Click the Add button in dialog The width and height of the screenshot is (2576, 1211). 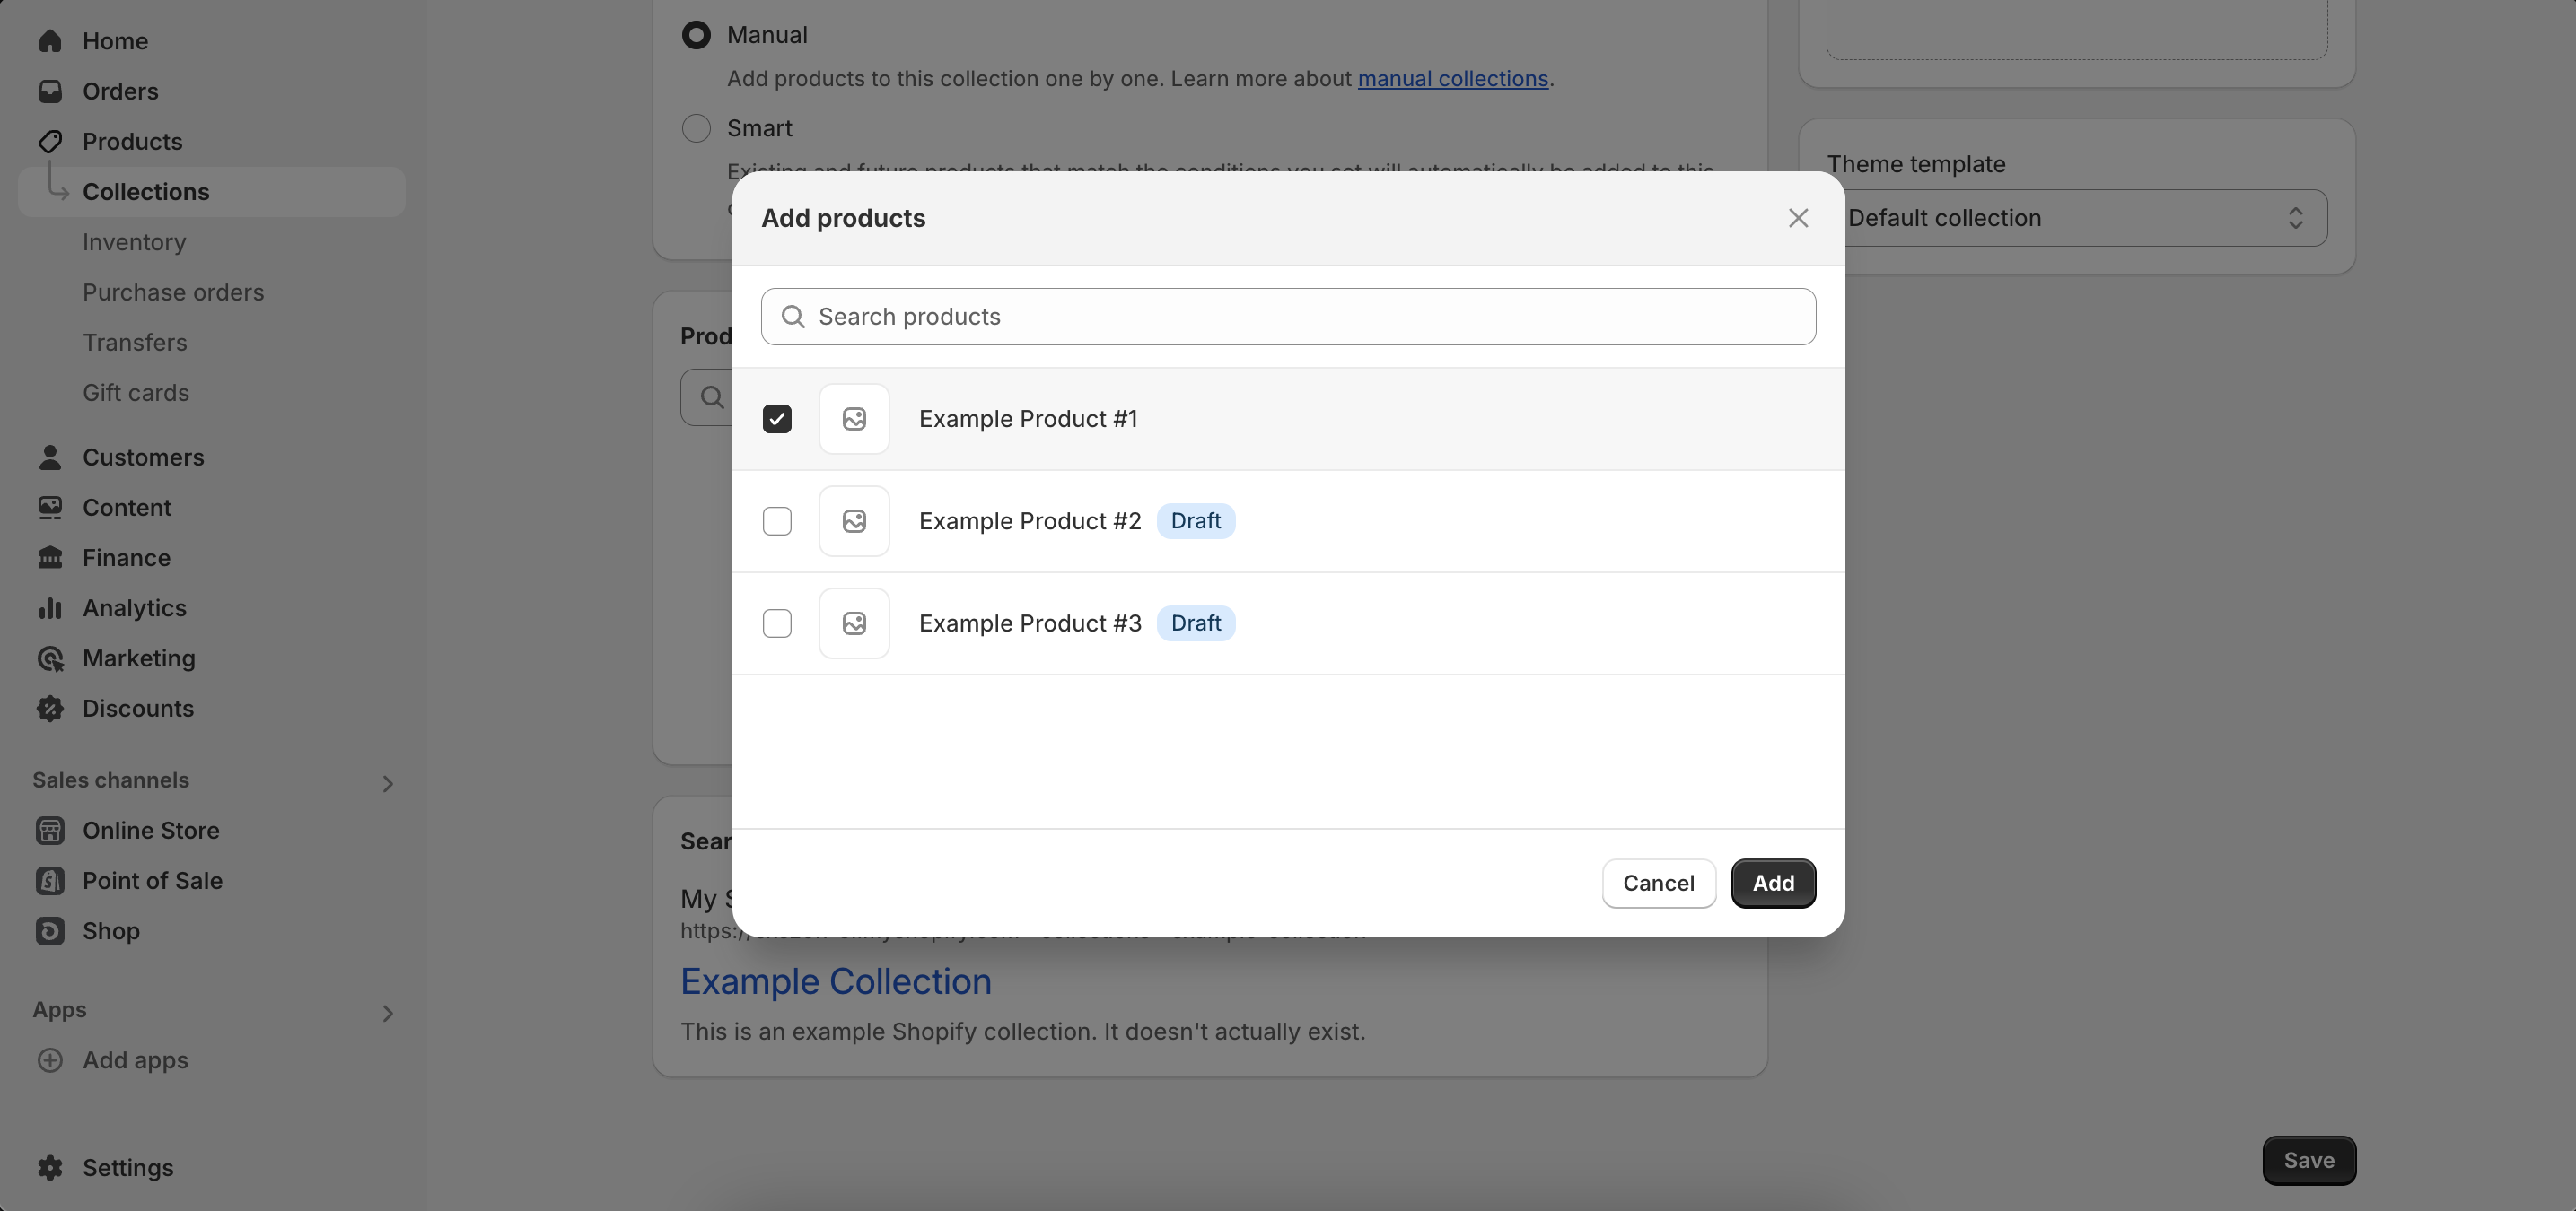1773,884
